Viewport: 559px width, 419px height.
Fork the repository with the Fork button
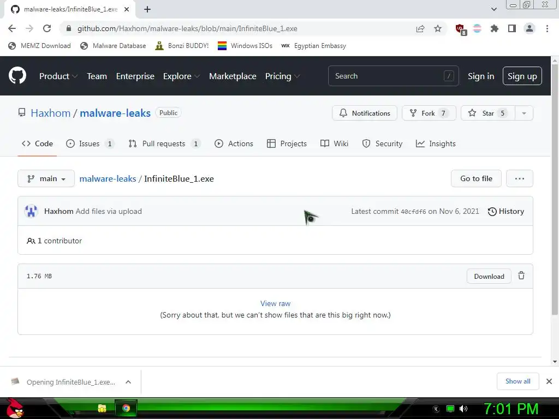(x=429, y=113)
